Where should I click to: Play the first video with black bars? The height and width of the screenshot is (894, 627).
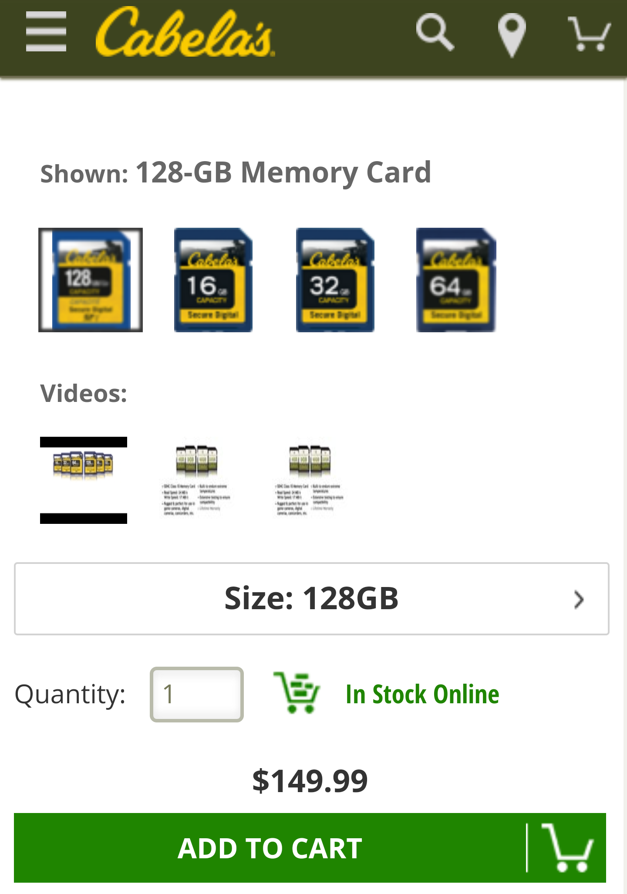coord(84,480)
